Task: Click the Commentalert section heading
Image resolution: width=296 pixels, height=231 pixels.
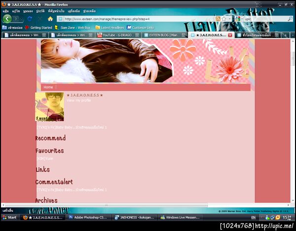Action: point(54,182)
